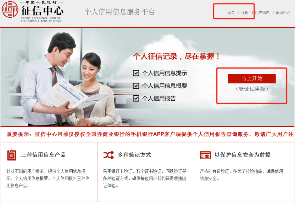Click the banner photo of two people
The image size is (295, 206).
coord(62,79)
